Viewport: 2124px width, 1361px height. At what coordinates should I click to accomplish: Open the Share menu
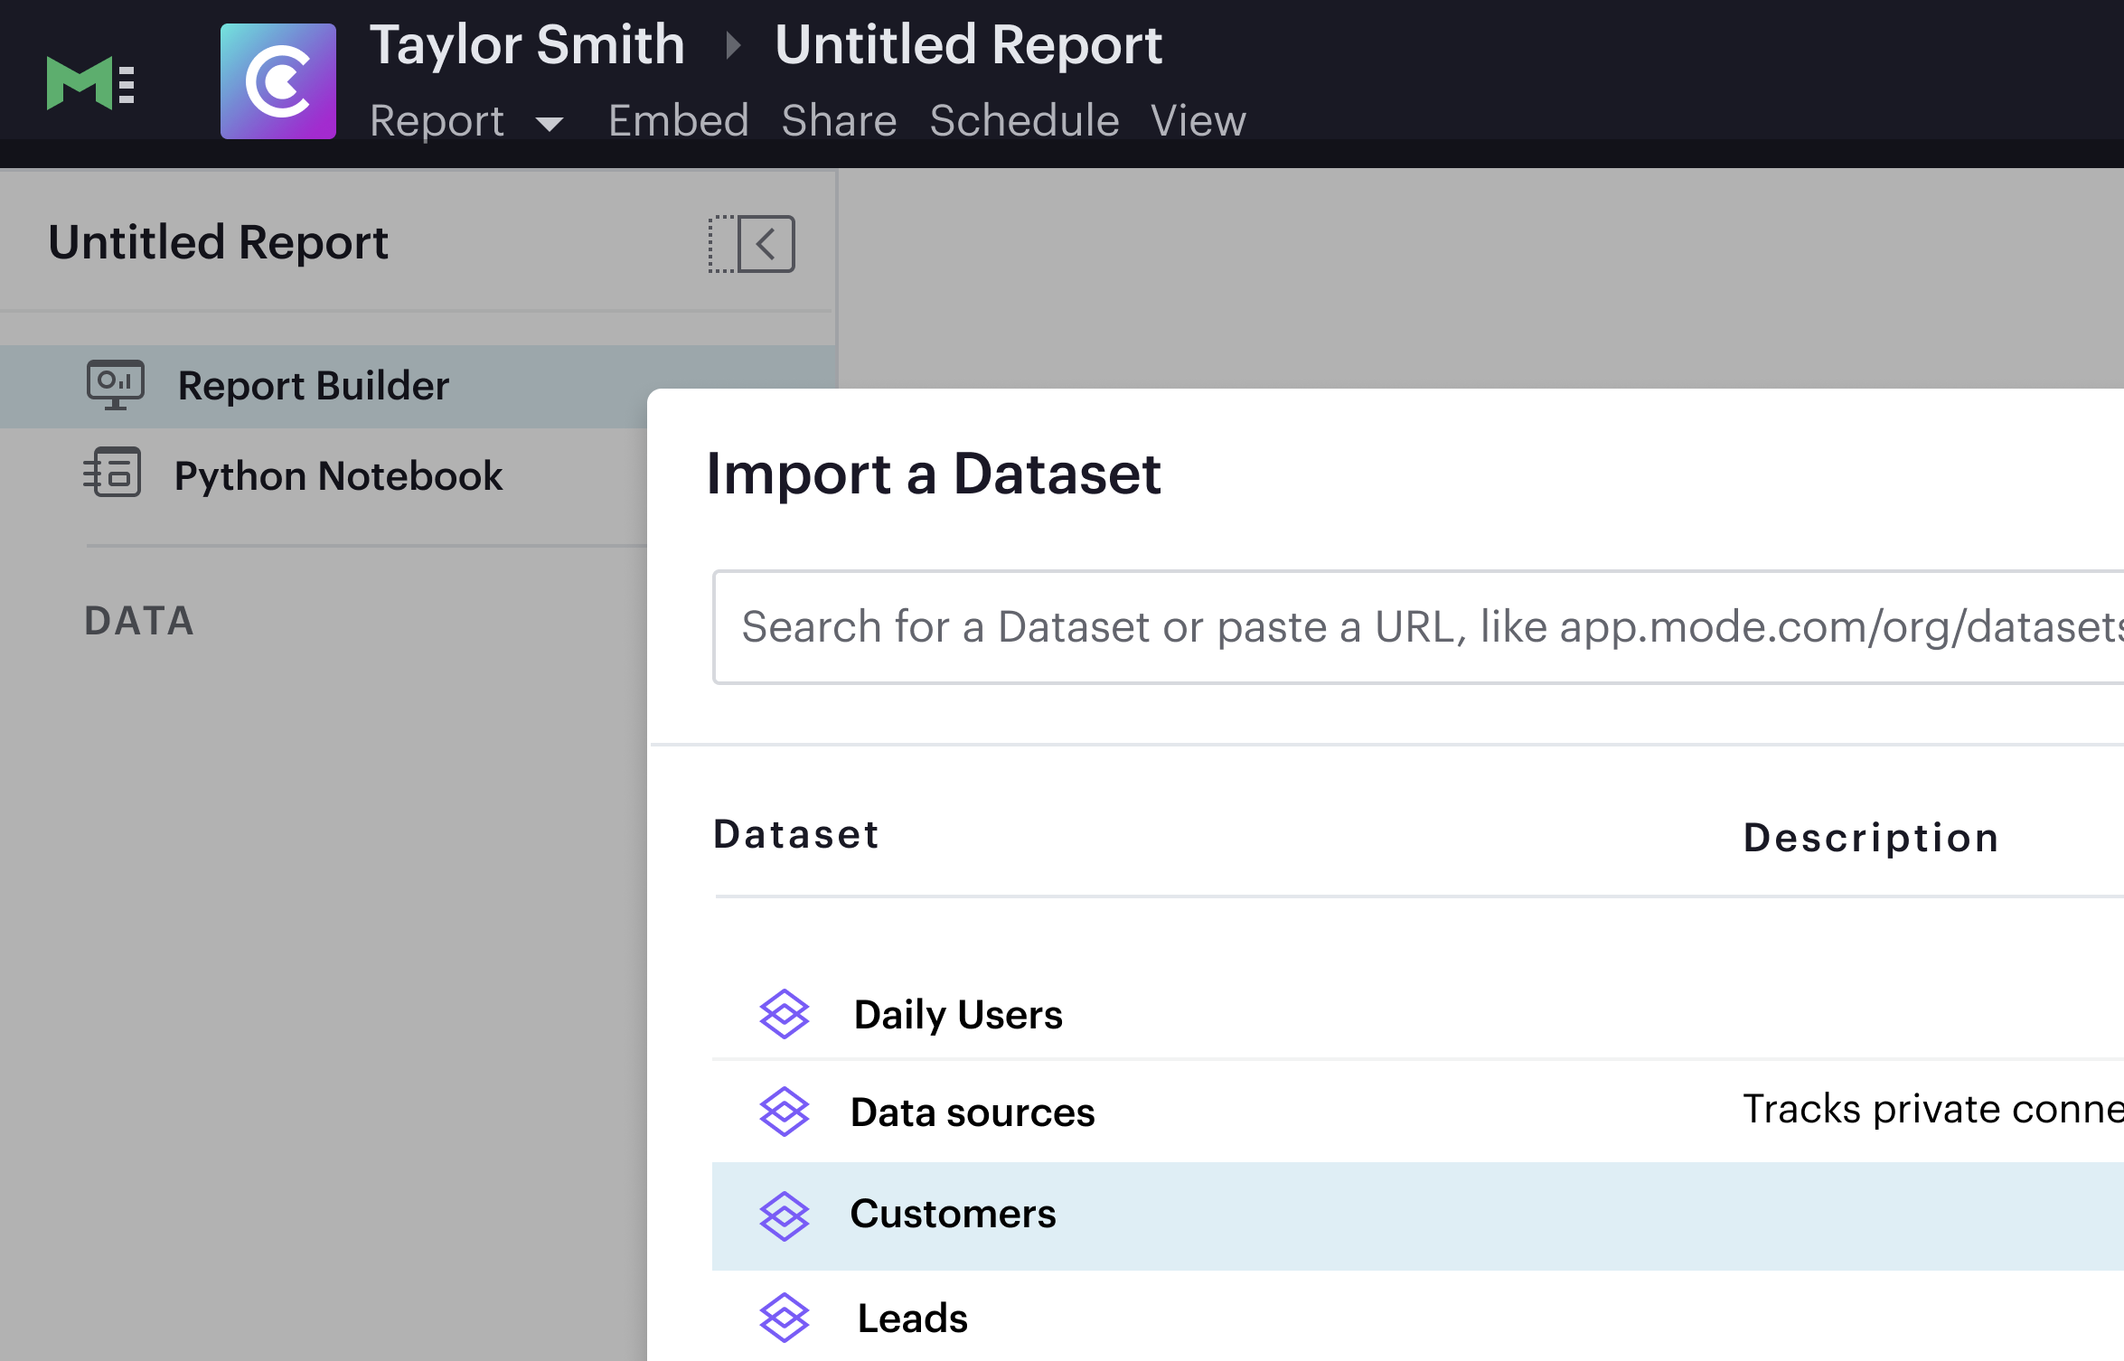coord(839,121)
